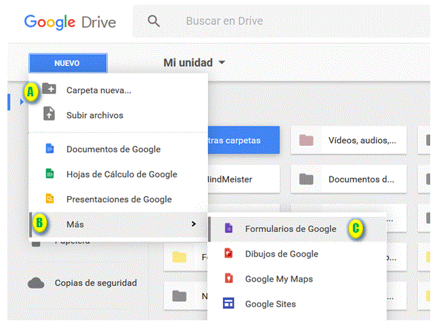Image resolution: width=439 pixels, height=327 pixels.
Task: Click the green Google Sheets icon
Action: (x=49, y=173)
